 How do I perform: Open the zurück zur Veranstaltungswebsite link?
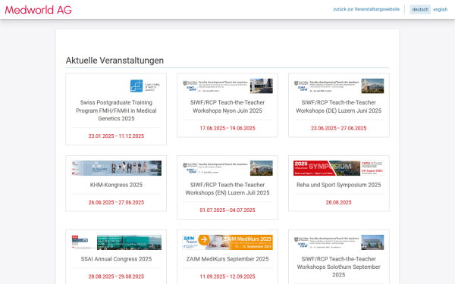click(x=366, y=9)
